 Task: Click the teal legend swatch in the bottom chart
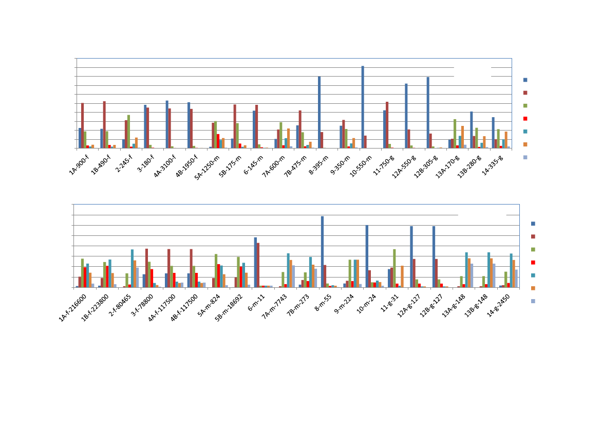[x=533, y=275]
